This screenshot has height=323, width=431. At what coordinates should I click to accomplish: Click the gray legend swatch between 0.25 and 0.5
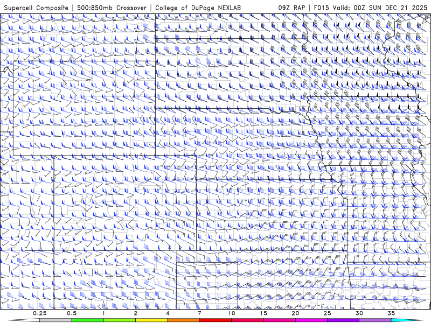pos(55,320)
